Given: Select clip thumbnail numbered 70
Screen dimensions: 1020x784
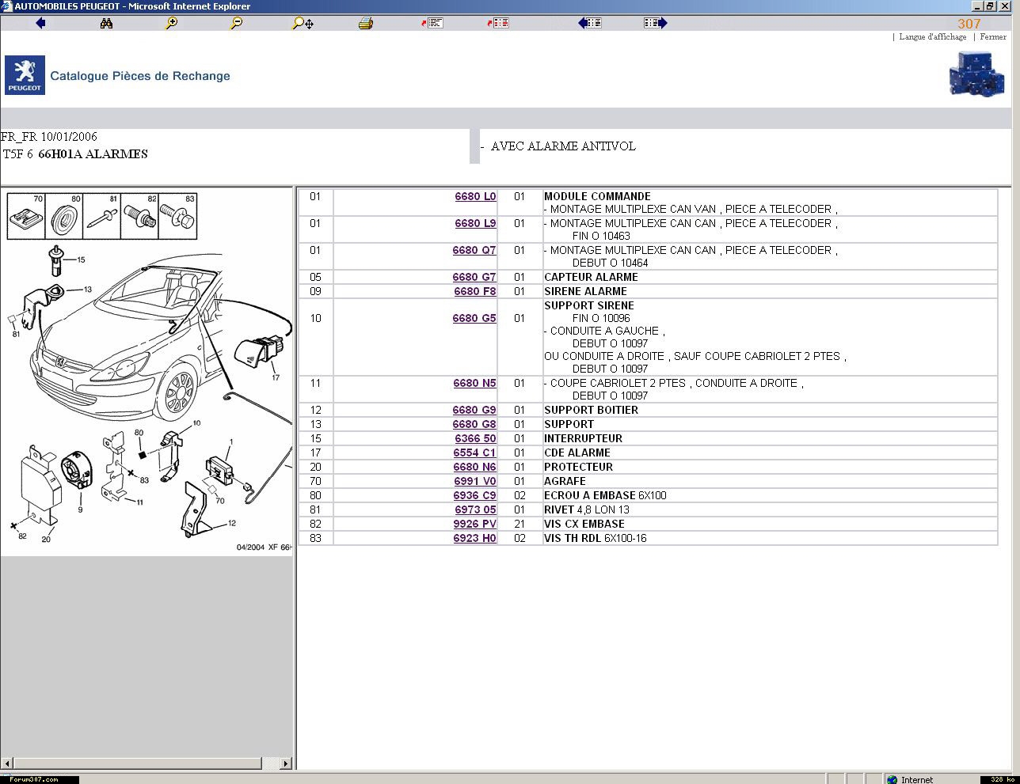Looking at the screenshot, I should tap(26, 217).
